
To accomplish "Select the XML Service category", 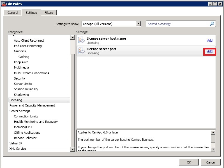I will [x=18, y=149].
